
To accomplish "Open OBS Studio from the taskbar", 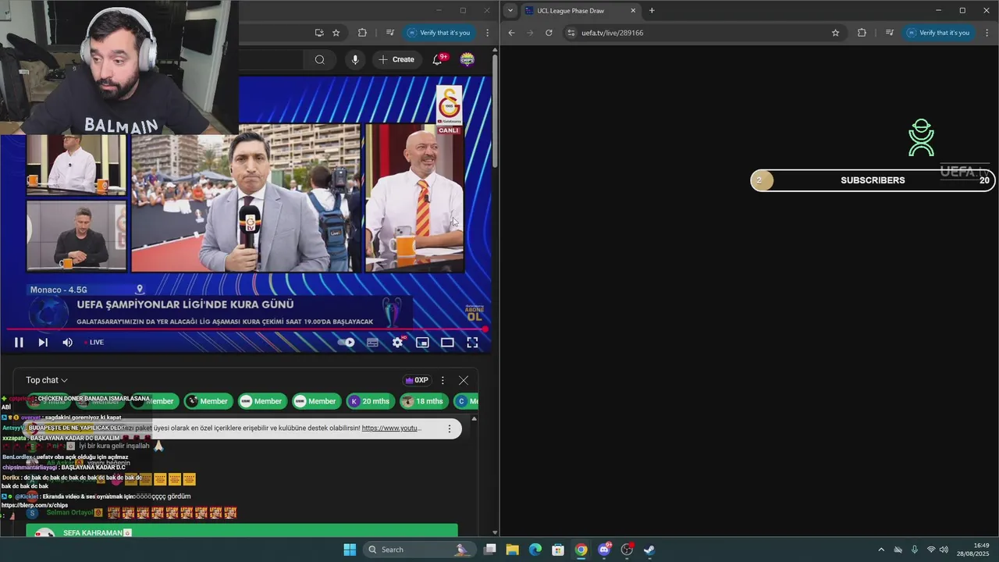I will tap(627, 550).
